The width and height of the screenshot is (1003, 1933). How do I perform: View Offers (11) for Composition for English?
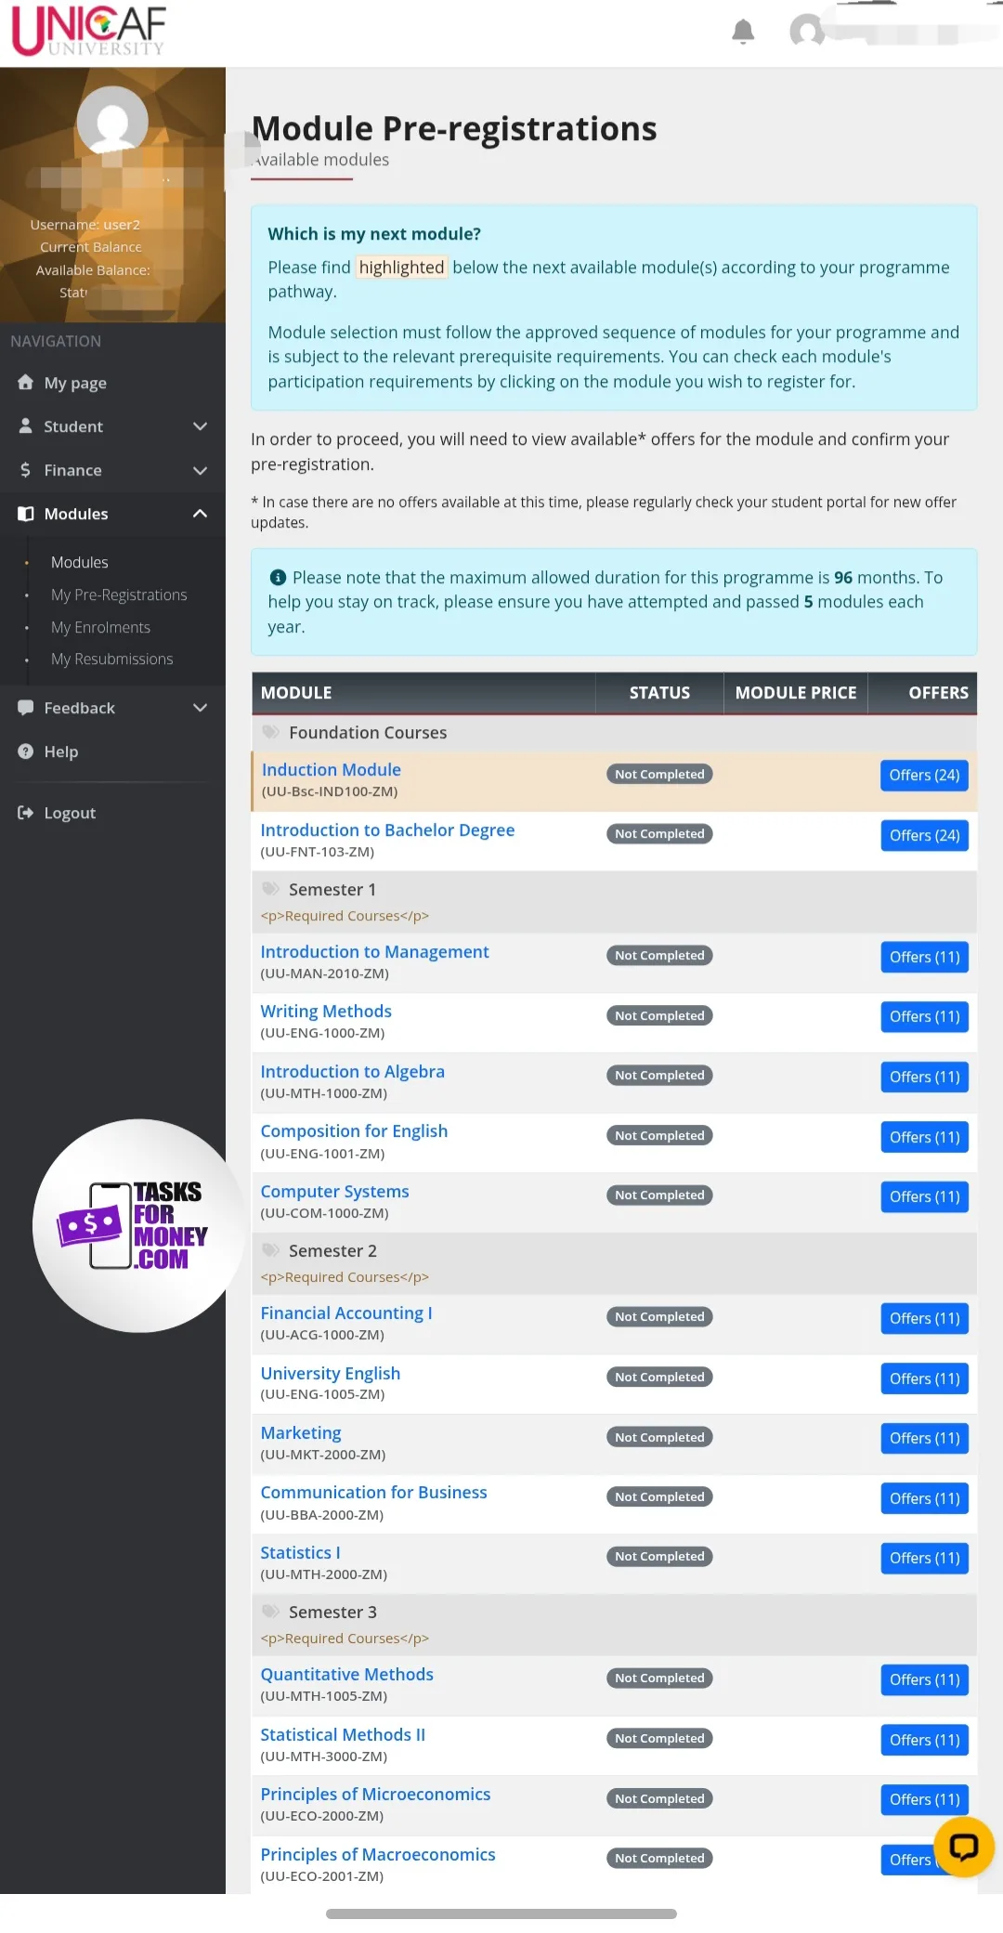924,1138
